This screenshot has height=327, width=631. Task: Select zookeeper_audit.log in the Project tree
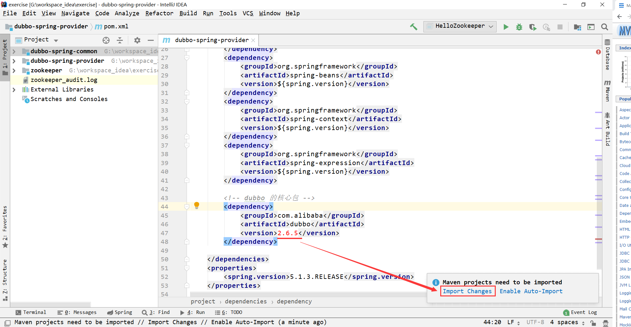click(64, 80)
